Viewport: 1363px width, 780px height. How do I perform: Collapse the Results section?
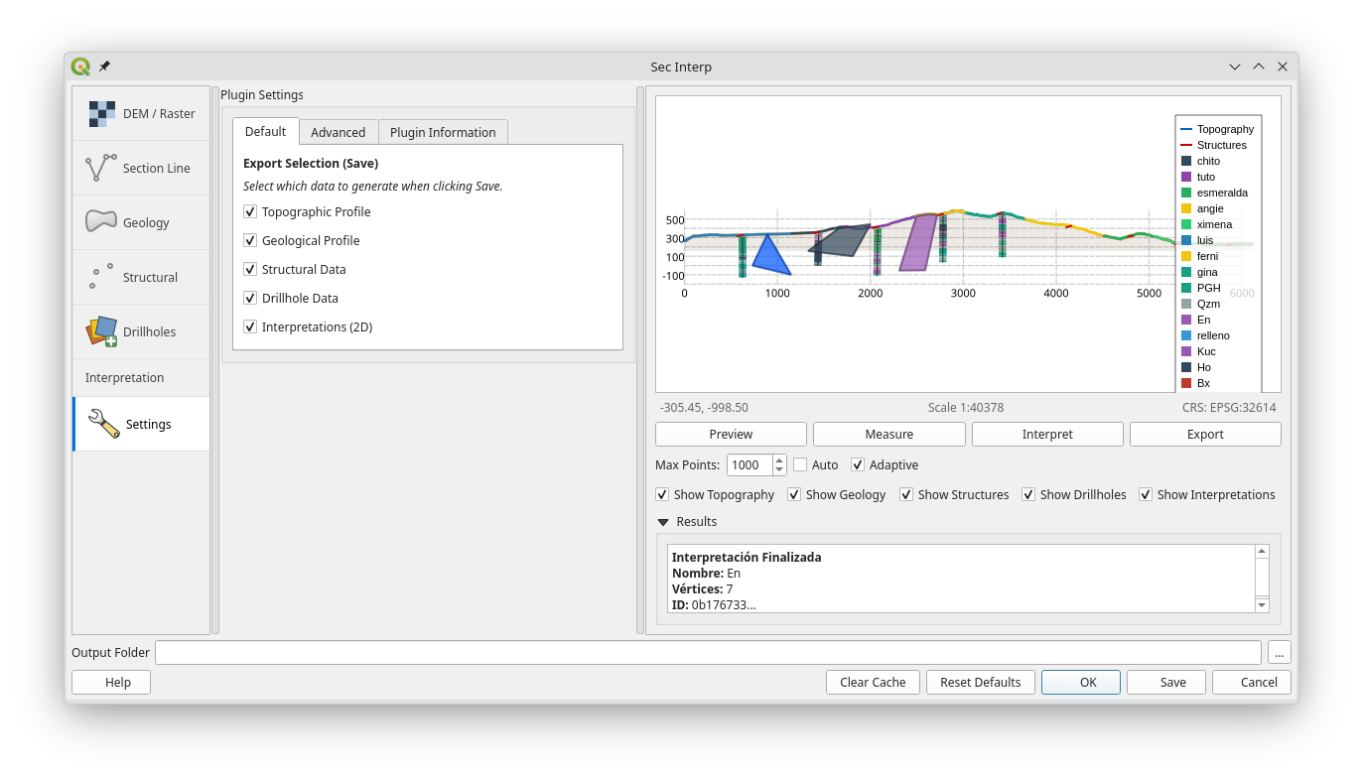point(662,521)
